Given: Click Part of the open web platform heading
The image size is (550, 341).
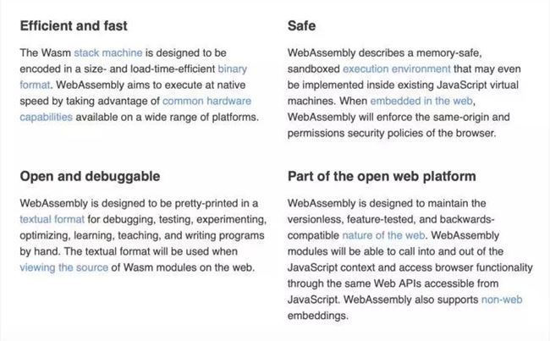Looking at the screenshot, I should (382, 176).
